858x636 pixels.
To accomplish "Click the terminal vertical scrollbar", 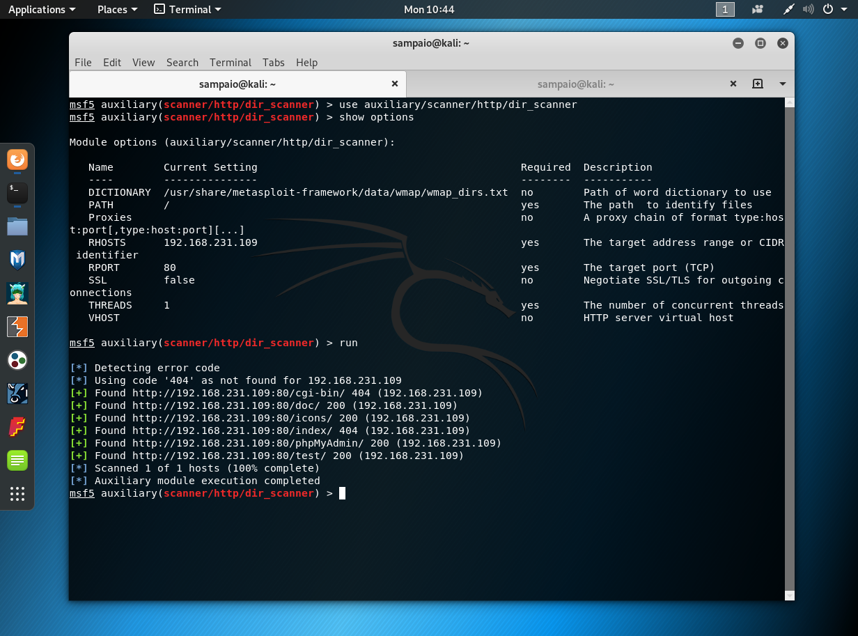I will (x=788, y=348).
